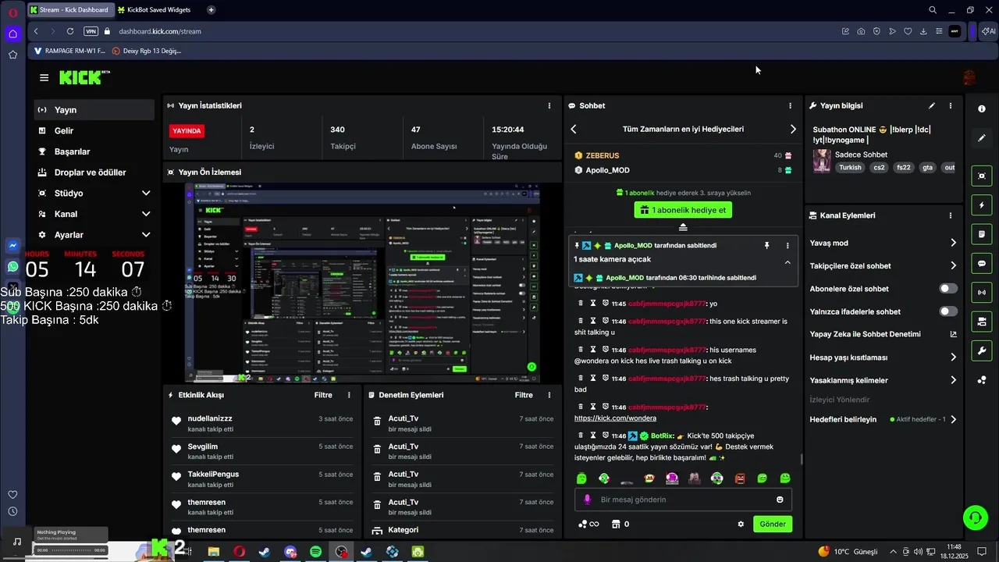Click the lightning bolt sidebar icon
The image size is (999, 562).
point(982,205)
